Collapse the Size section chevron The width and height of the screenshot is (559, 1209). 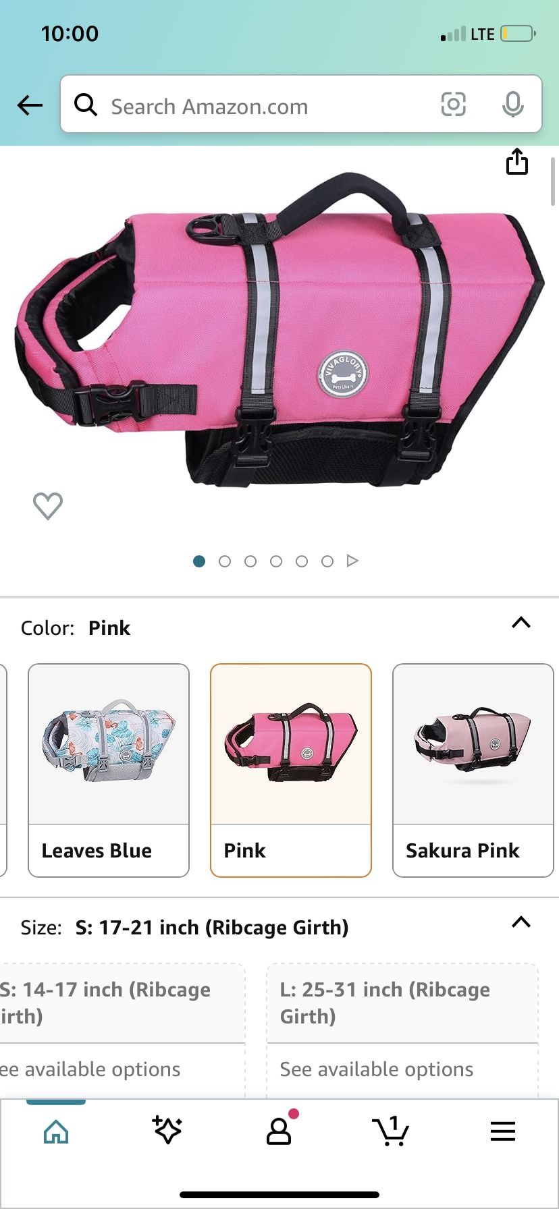[x=521, y=922]
